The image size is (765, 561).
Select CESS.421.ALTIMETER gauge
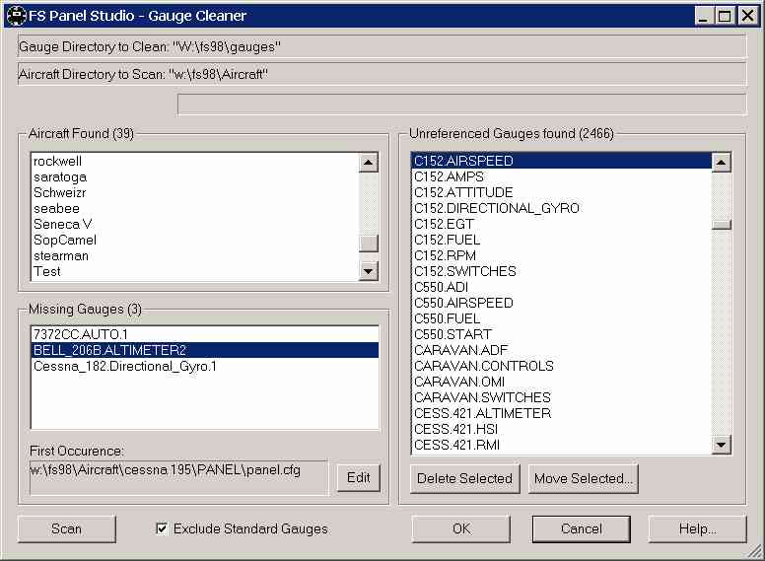click(562, 413)
